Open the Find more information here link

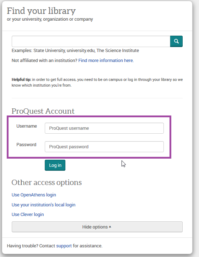pyautogui.click(x=106, y=61)
